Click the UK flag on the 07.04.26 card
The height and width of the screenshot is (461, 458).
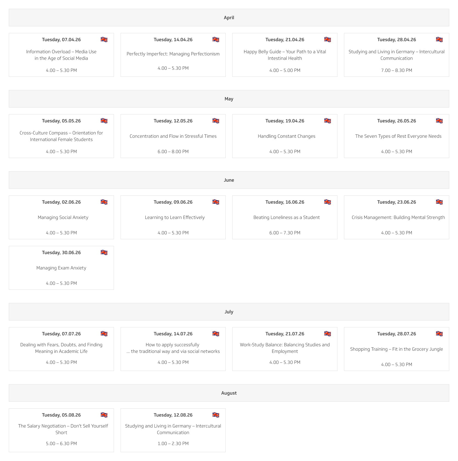tap(104, 40)
